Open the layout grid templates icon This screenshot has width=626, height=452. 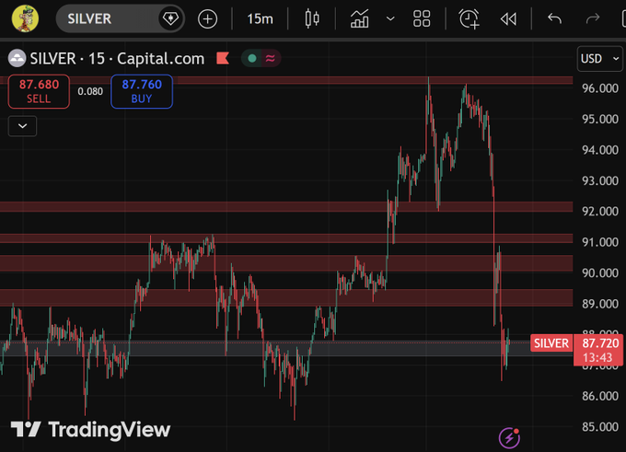(423, 18)
